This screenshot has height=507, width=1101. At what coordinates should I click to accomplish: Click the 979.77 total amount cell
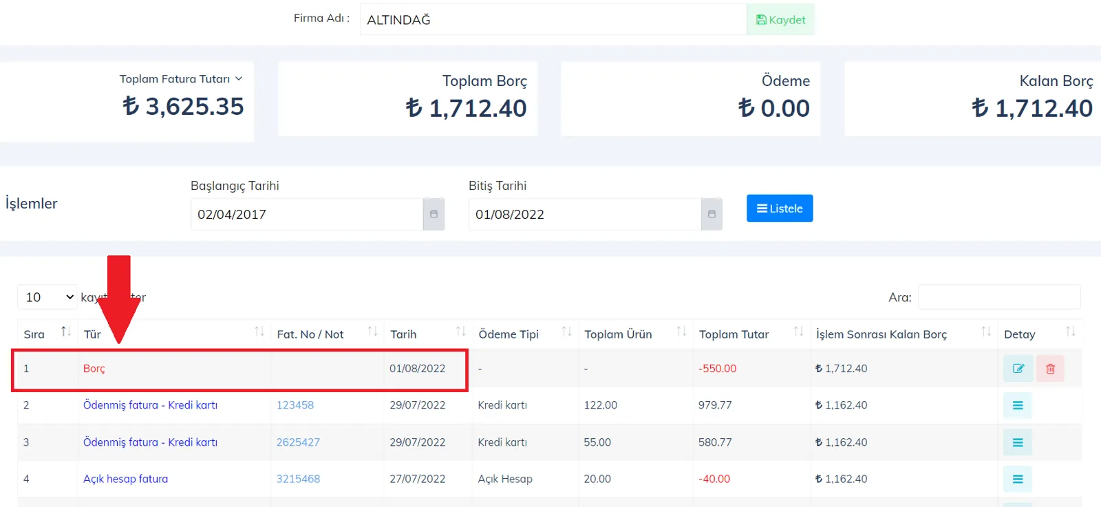[x=715, y=405]
